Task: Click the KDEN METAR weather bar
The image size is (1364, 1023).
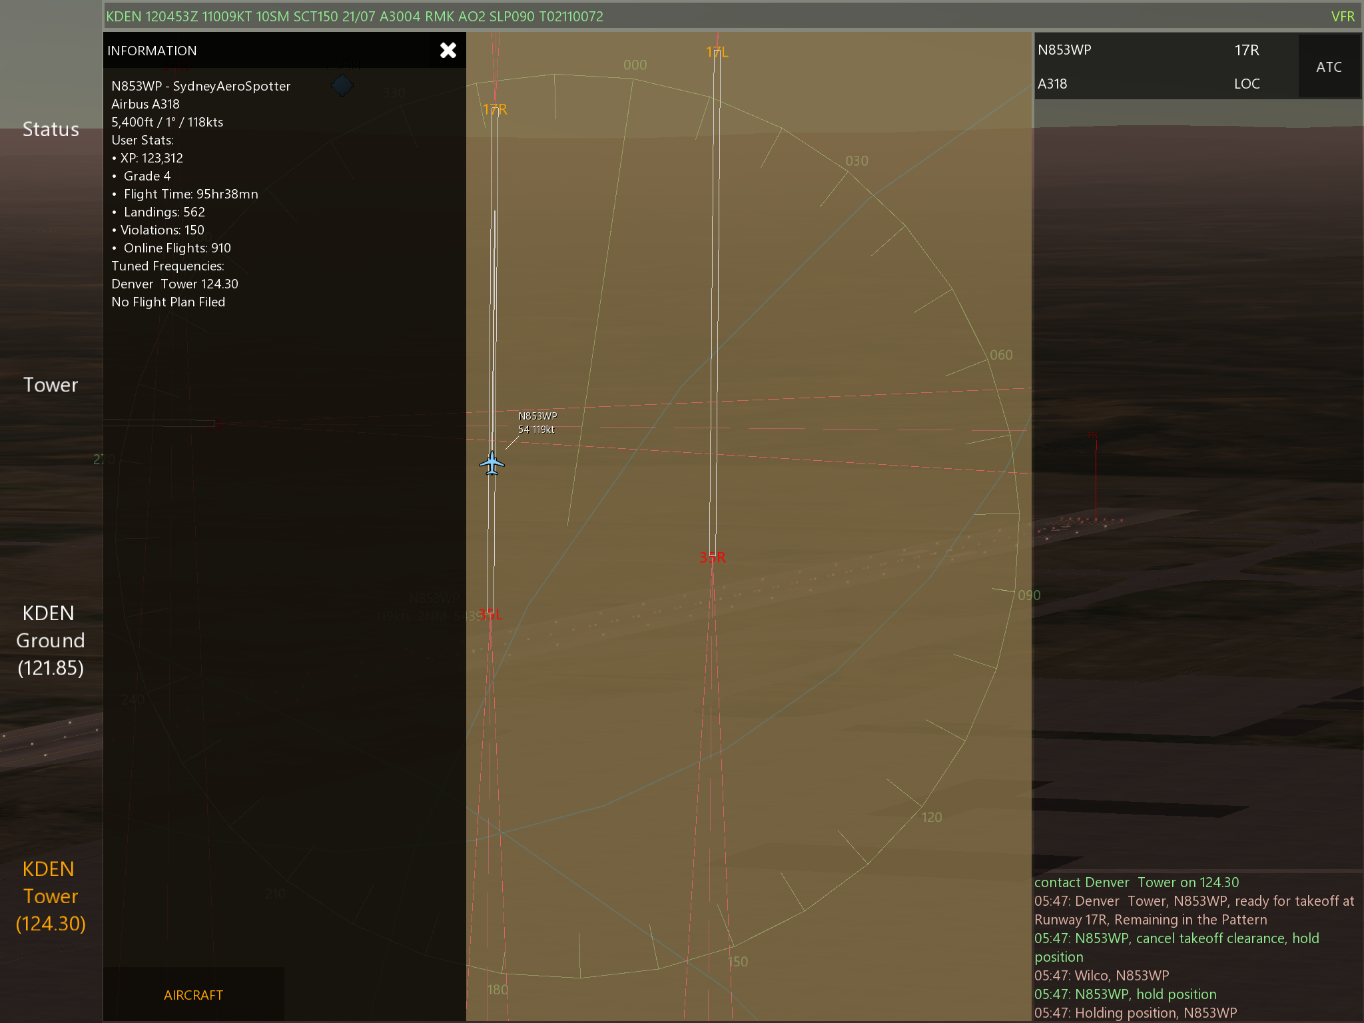Action: pyautogui.click(x=354, y=17)
